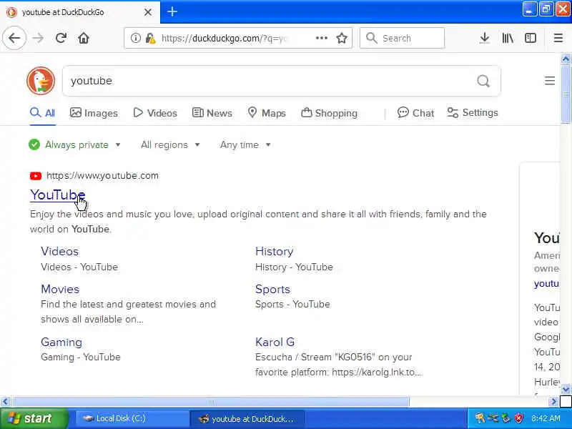The image size is (572, 429).
Task: Click the 8:42 AM taskbar clock
Action: tap(546, 418)
